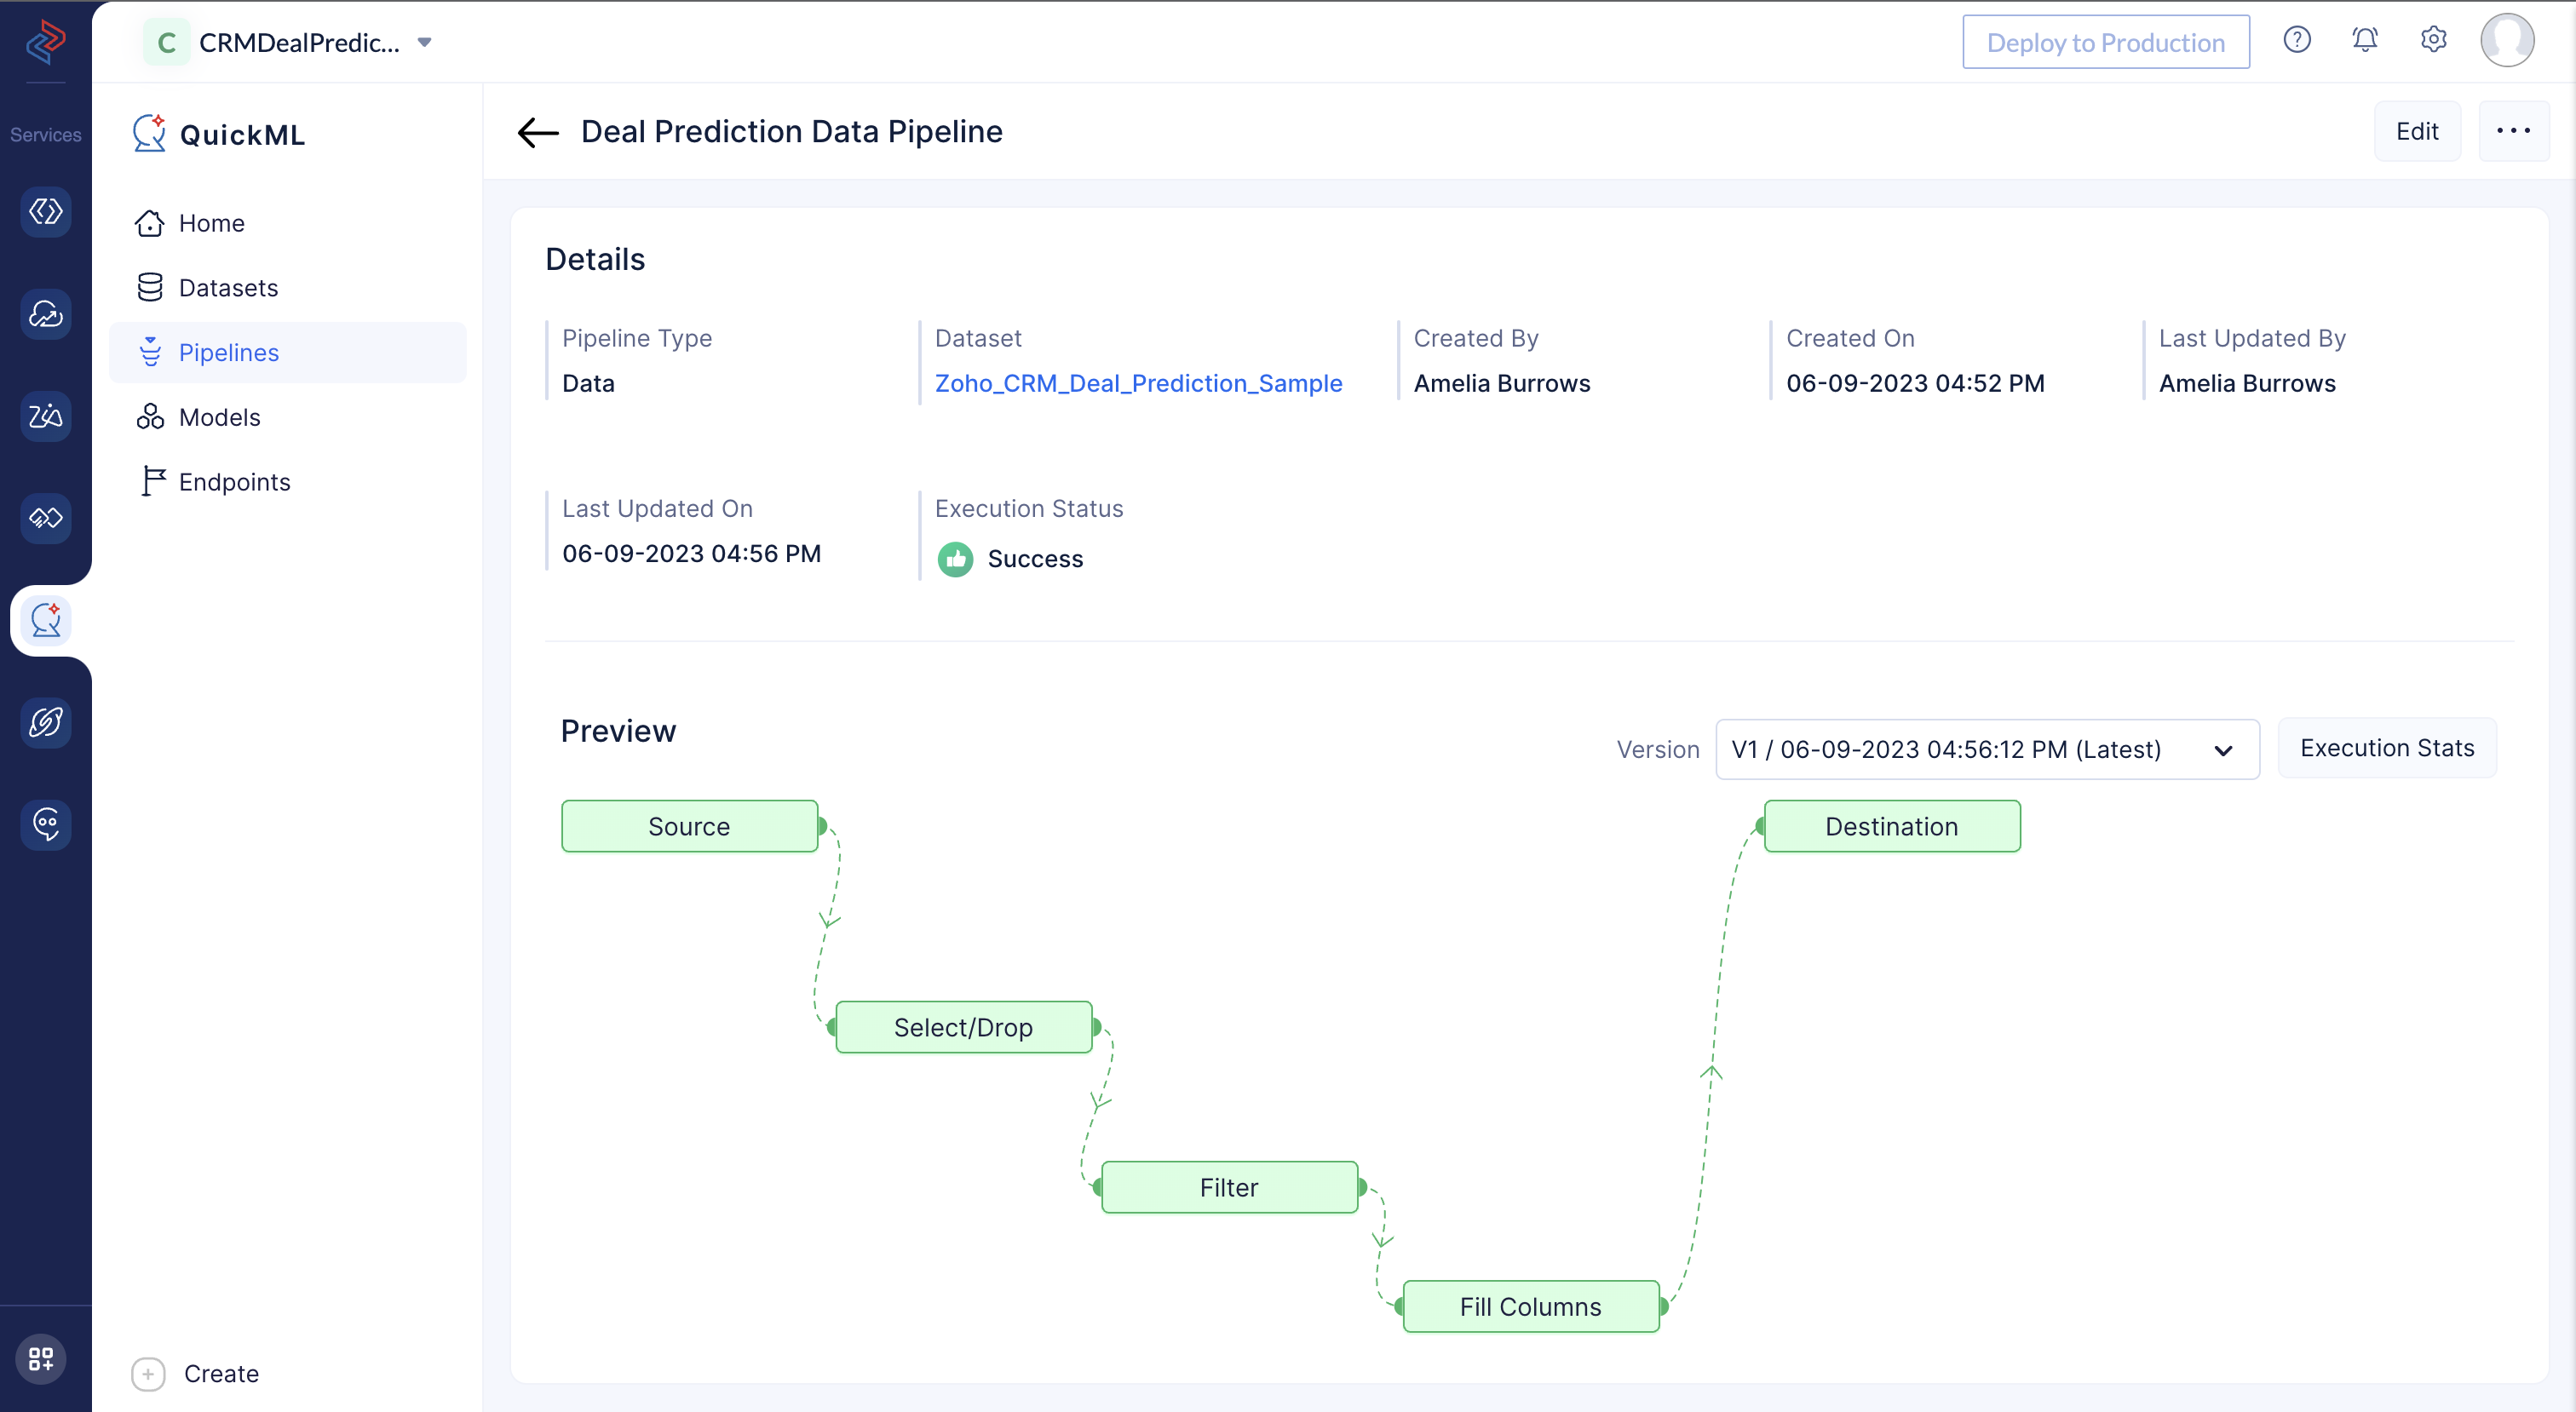This screenshot has width=2576, height=1412.
Task: Click the Datasets icon in sidebar
Action: click(x=153, y=287)
